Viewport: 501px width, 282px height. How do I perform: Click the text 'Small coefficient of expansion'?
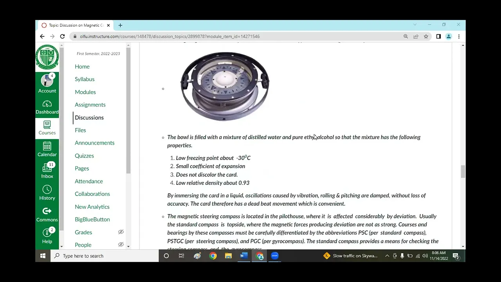(211, 166)
